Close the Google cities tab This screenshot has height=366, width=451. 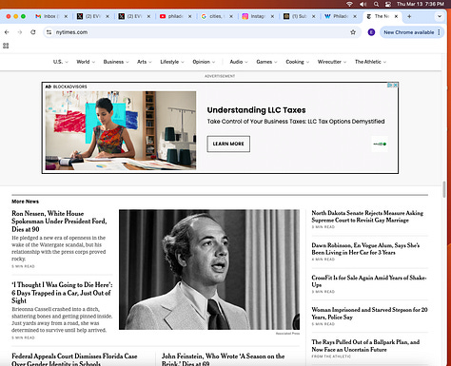point(231,16)
